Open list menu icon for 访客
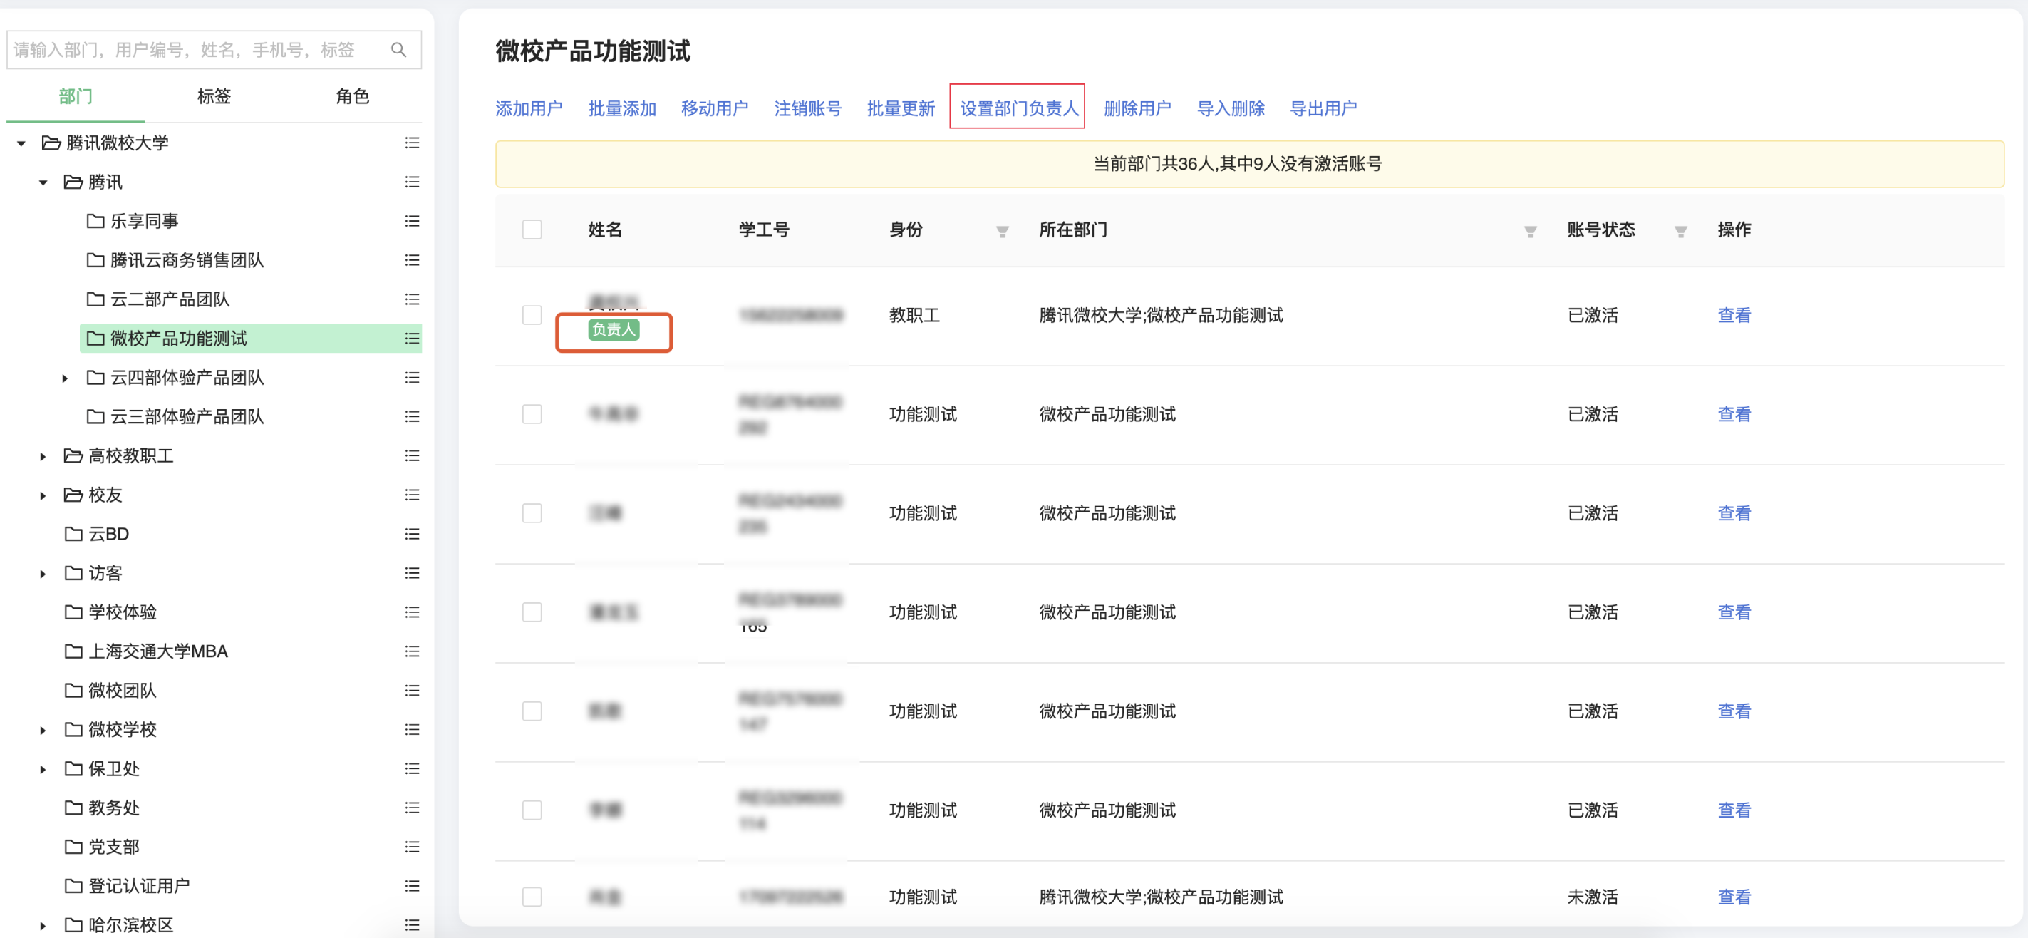This screenshot has height=938, width=2028. [x=412, y=573]
